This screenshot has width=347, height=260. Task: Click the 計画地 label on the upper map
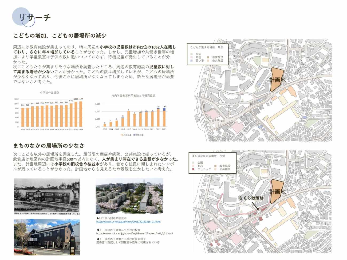point(277,80)
